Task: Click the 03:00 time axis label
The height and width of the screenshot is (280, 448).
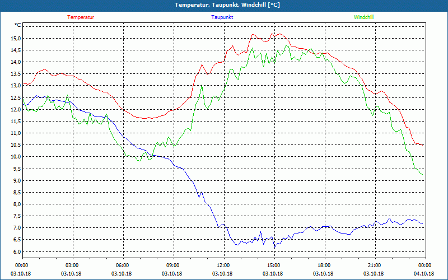Action: coord(73,265)
